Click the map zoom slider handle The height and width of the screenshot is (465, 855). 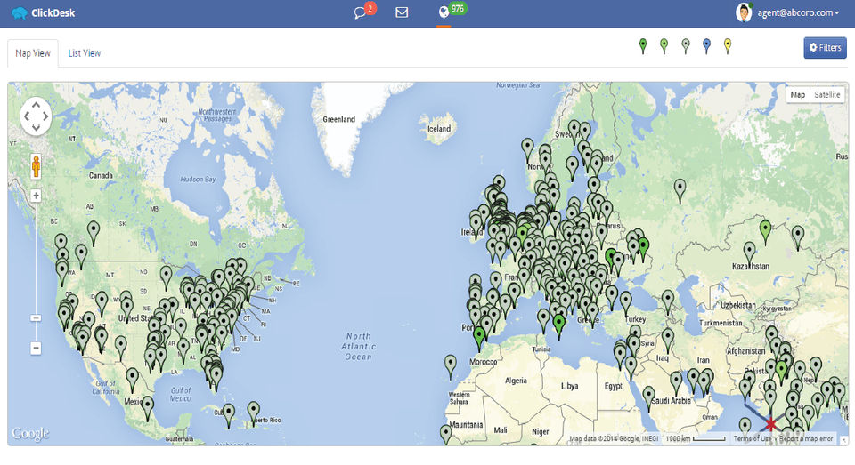(36, 318)
